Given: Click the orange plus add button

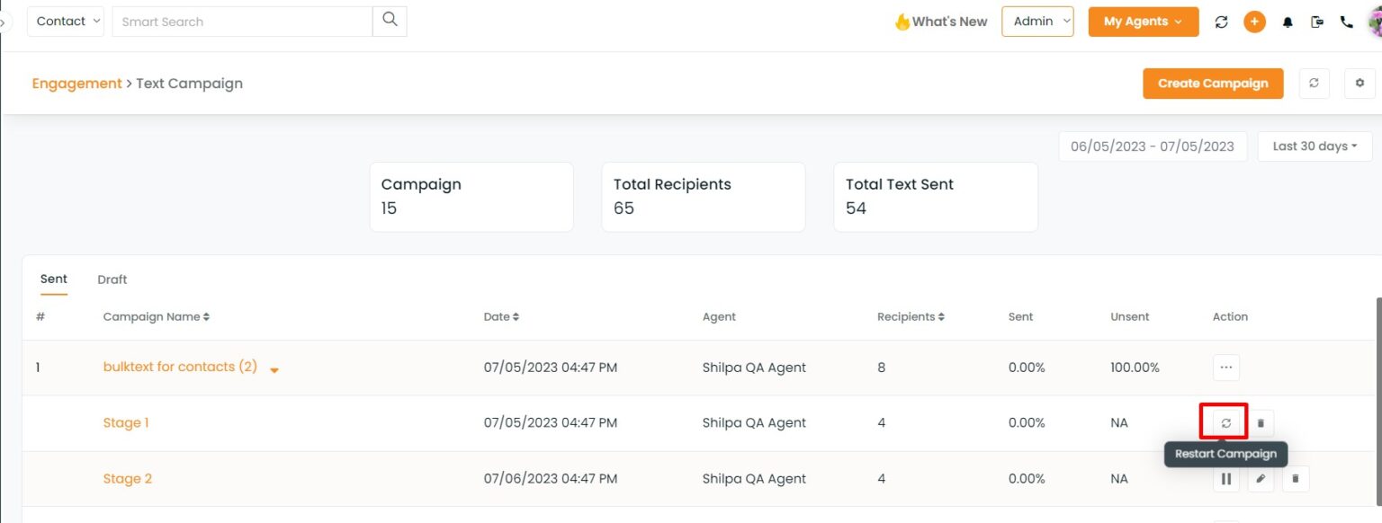Looking at the screenshot, I should pyautogui.click(x=1254, y=22).
